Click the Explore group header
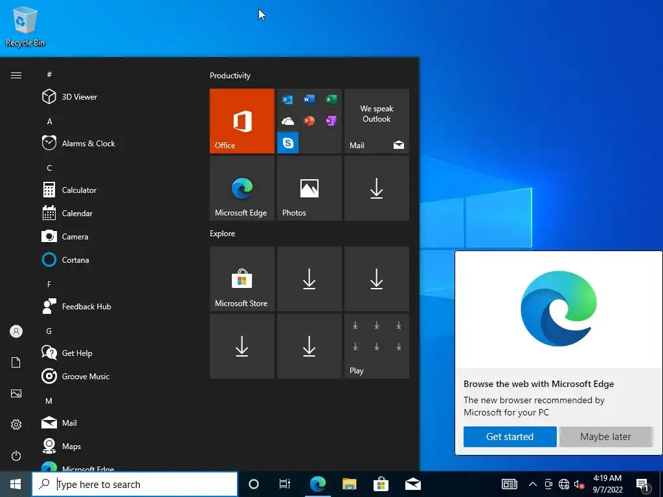Screen dimensions: 663x497 point(223,233)
